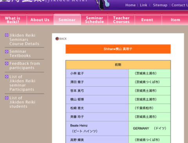Click the 前期 table header cell
This screenshot has width=188, height=143.
point(118,64)
